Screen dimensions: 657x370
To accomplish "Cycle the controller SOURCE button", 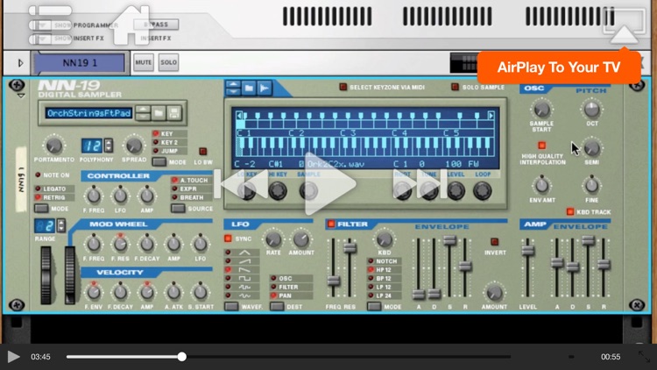I will coord(178,209).
